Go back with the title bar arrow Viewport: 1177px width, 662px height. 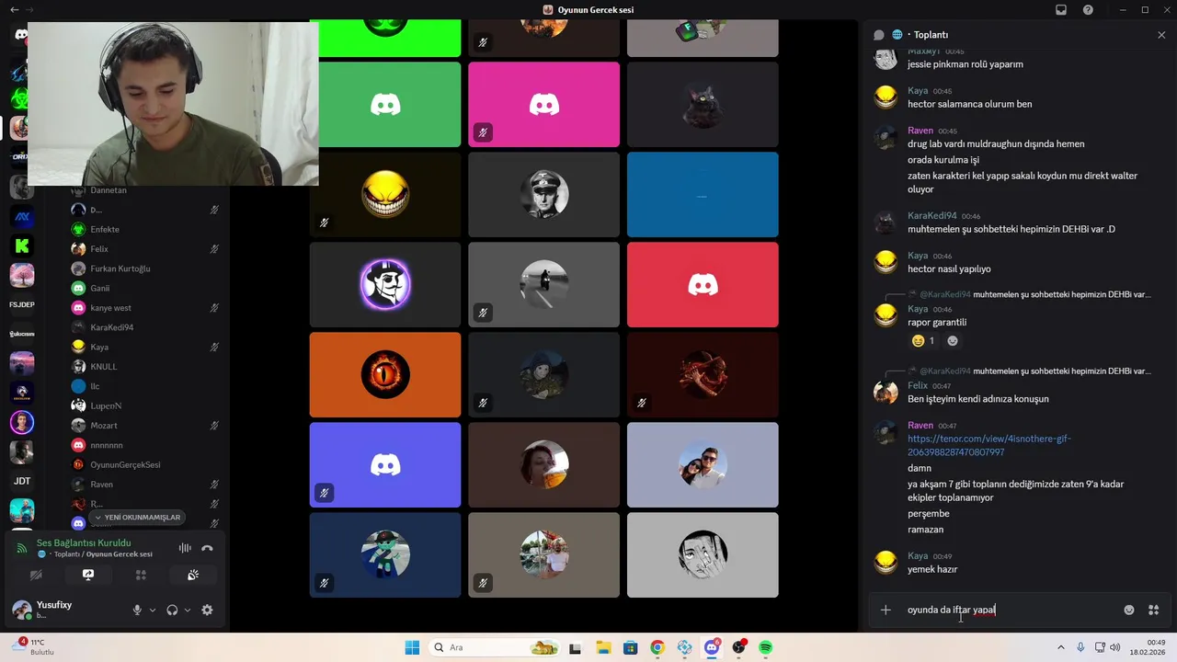tap(14, 9)
